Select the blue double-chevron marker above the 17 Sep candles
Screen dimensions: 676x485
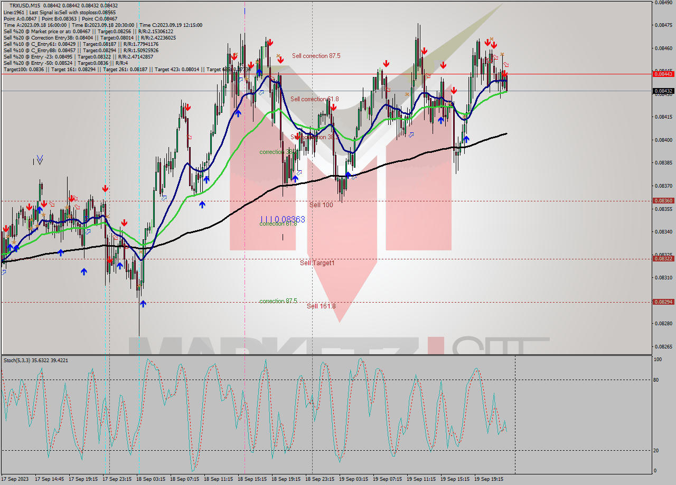40,159
